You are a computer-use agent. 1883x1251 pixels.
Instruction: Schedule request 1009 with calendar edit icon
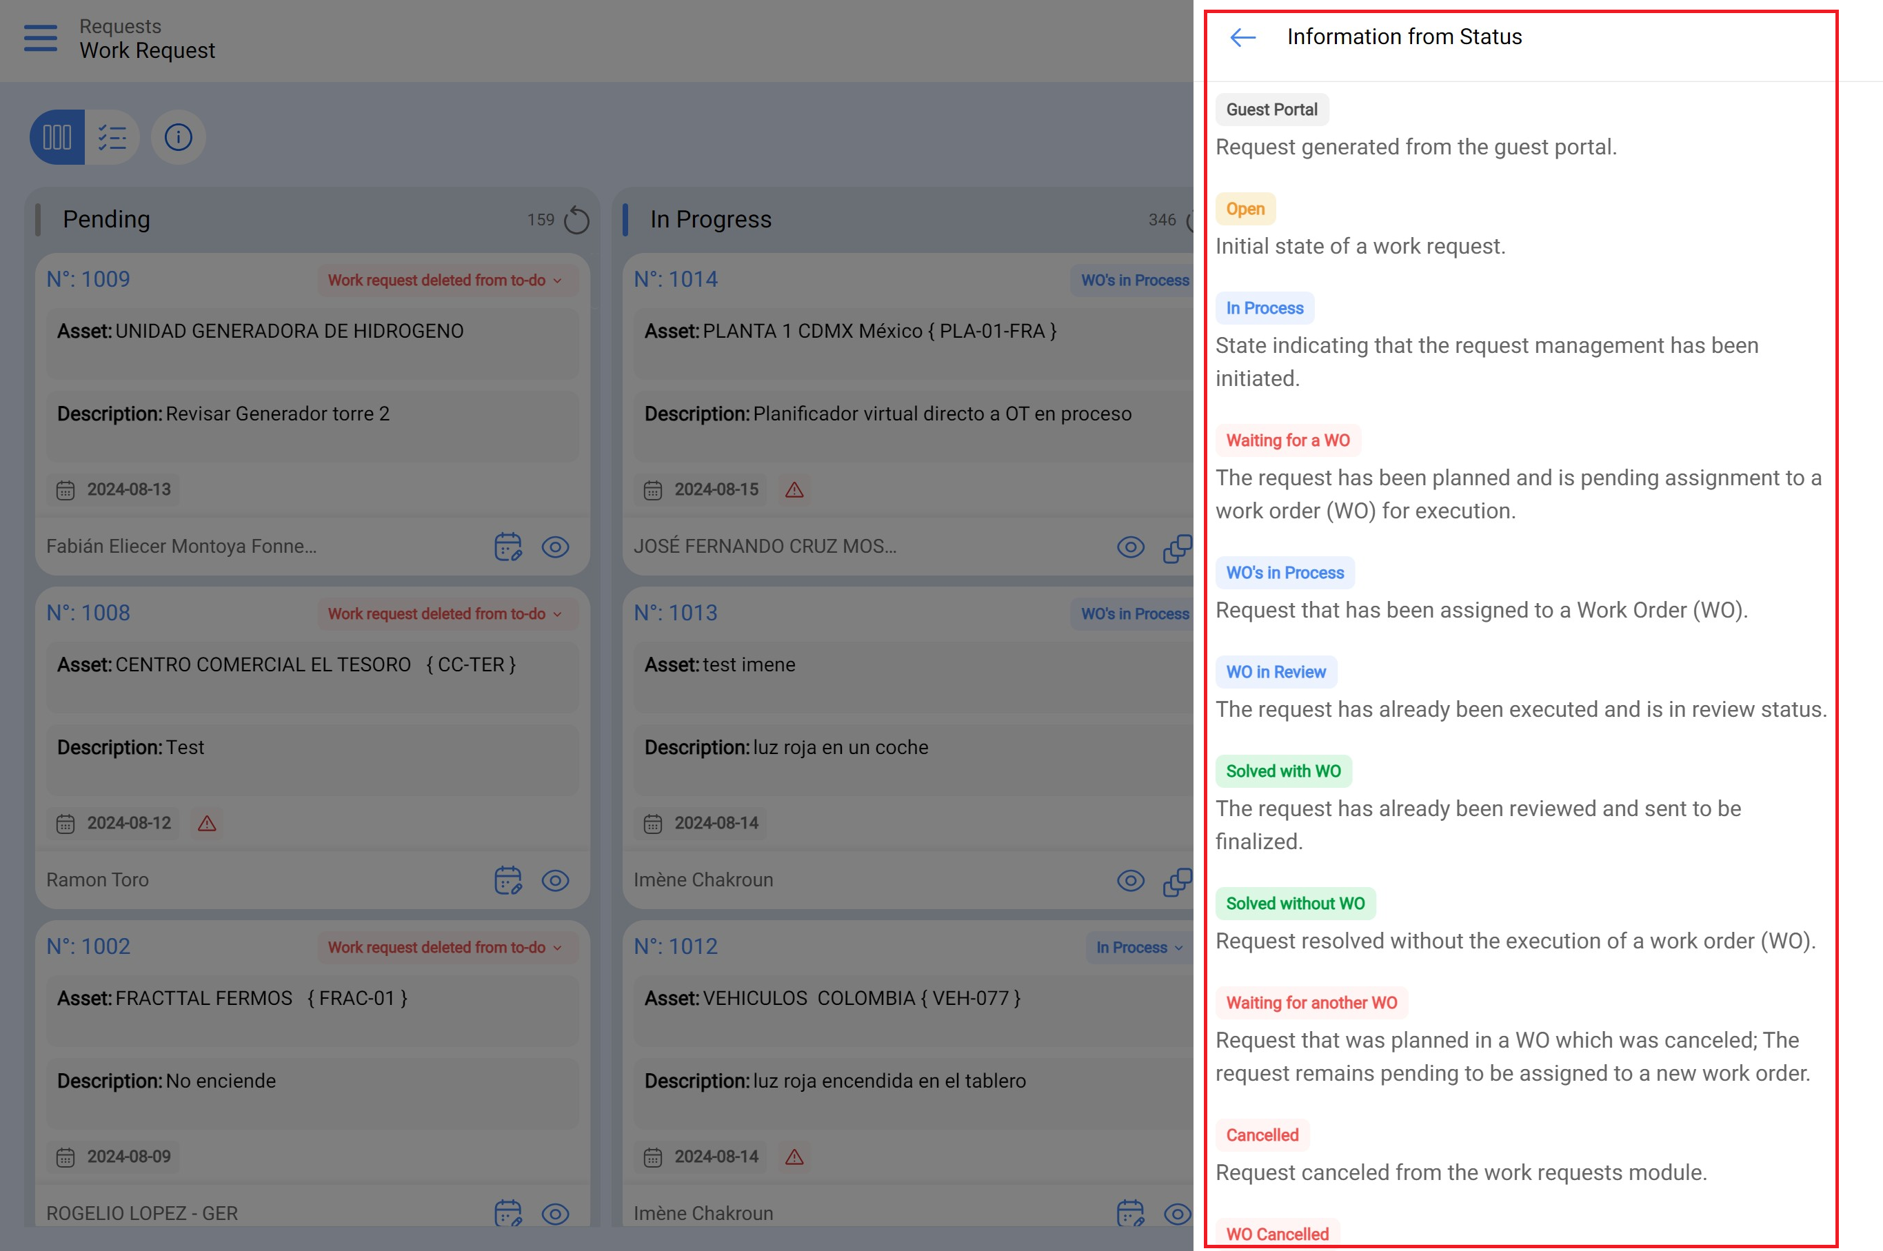[507, 547]
